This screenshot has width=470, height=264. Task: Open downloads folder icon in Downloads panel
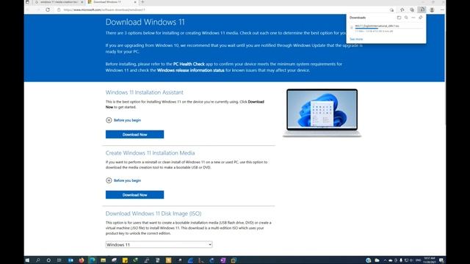point(399,18)
